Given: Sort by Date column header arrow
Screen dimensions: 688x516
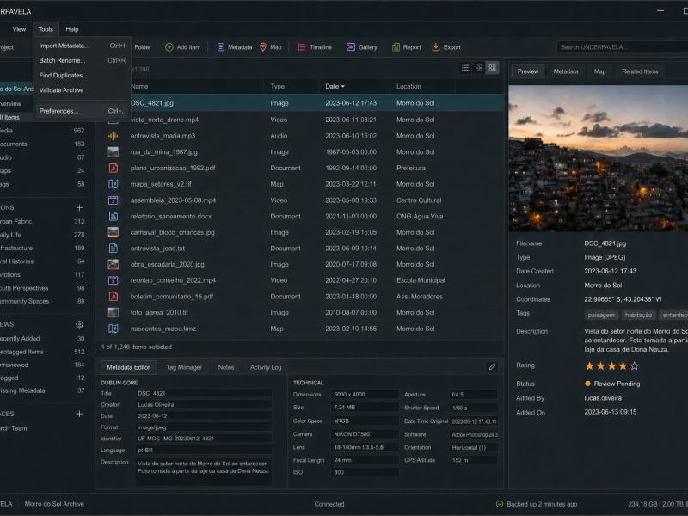Looking at the screenshot, I should (342, 87).
